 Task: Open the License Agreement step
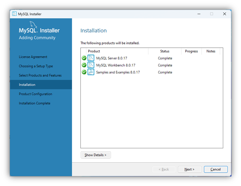point(33,57)
